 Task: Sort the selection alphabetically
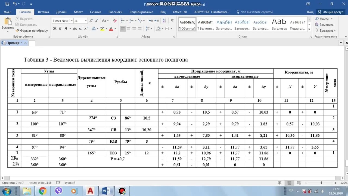pos(164,21)
